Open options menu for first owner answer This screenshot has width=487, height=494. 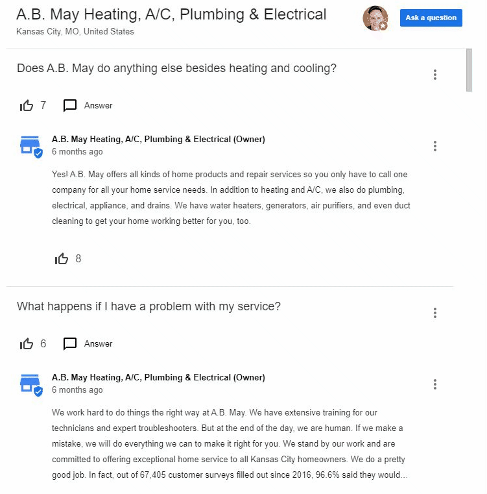pyautogui.click(x=434, y=146)
